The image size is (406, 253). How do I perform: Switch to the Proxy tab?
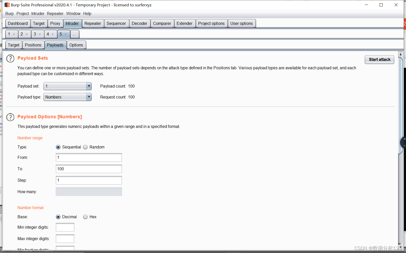coord(55,23)
